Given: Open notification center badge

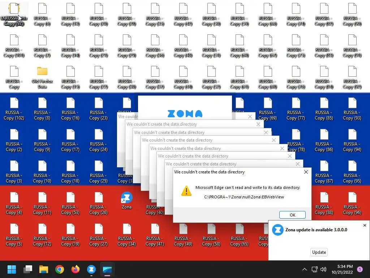Looking at the screenshot, I should click(x=360, y=269).
